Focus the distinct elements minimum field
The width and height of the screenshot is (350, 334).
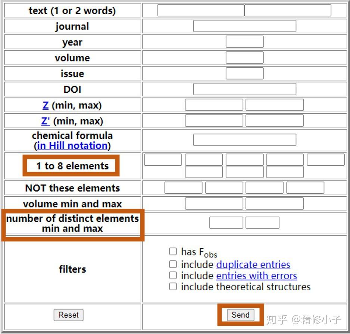226,223
